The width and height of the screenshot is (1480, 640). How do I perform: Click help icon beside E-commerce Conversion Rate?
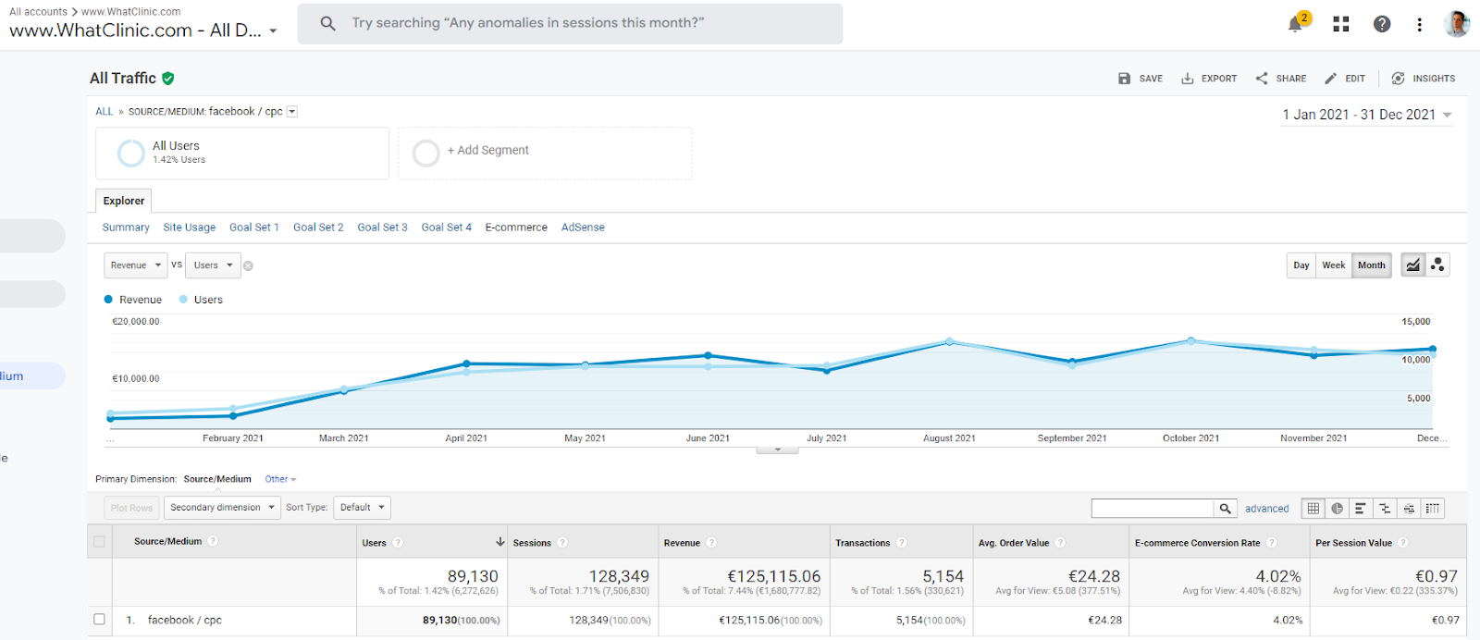1272,543
